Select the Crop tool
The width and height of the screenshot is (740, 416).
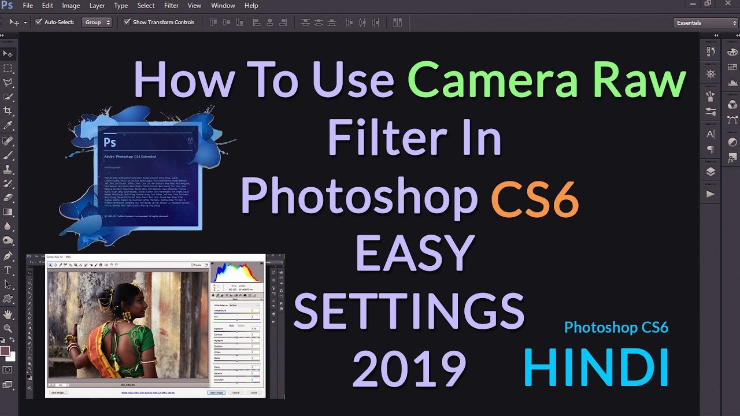pos(8,111)
